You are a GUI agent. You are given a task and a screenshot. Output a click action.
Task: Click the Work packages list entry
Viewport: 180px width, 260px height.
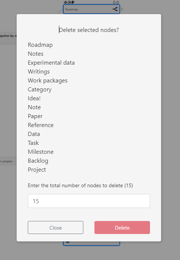coord(48,81)
